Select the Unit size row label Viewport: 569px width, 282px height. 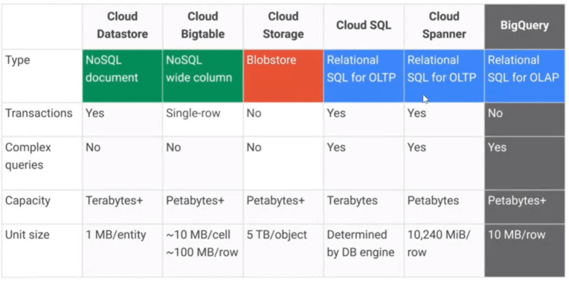pos(27,235)
